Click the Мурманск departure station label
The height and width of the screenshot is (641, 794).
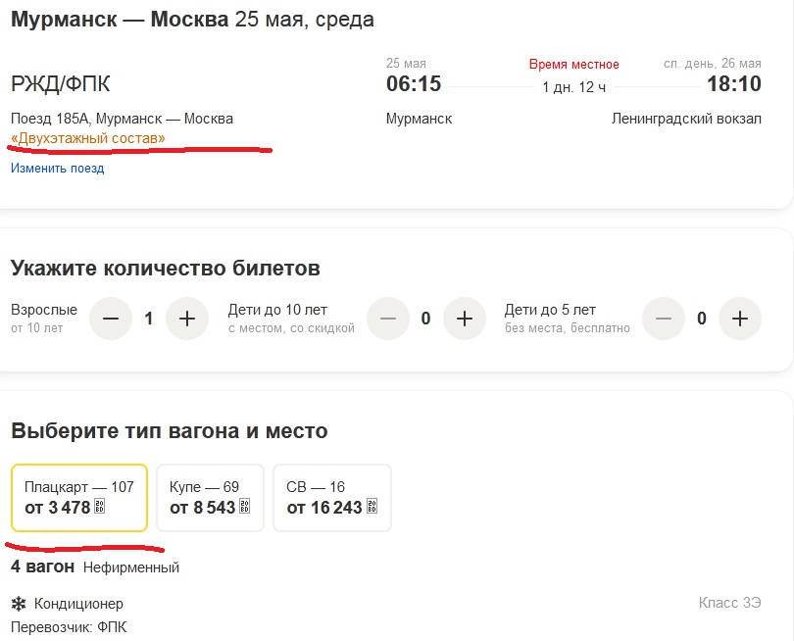point(420,119)
